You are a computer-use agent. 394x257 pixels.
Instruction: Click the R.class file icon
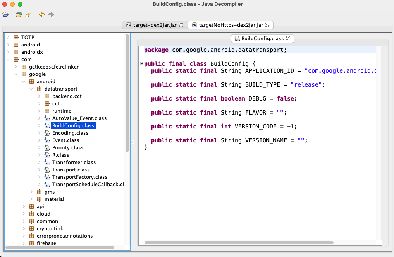tap(47, 155)
